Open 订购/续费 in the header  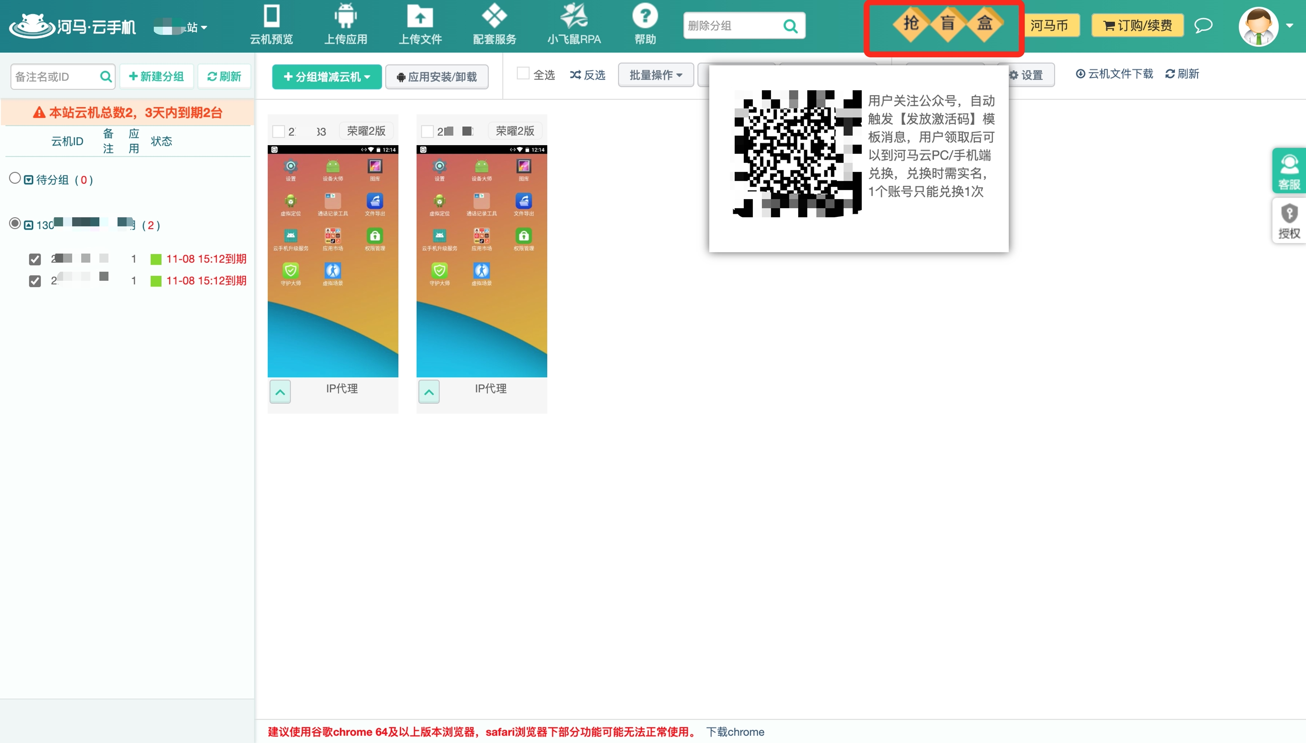tap(1137, 25)
